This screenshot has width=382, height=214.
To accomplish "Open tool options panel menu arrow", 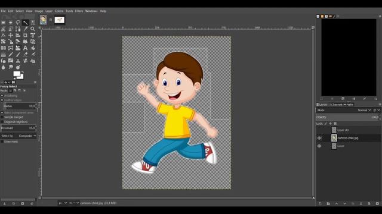I will 35,82.
